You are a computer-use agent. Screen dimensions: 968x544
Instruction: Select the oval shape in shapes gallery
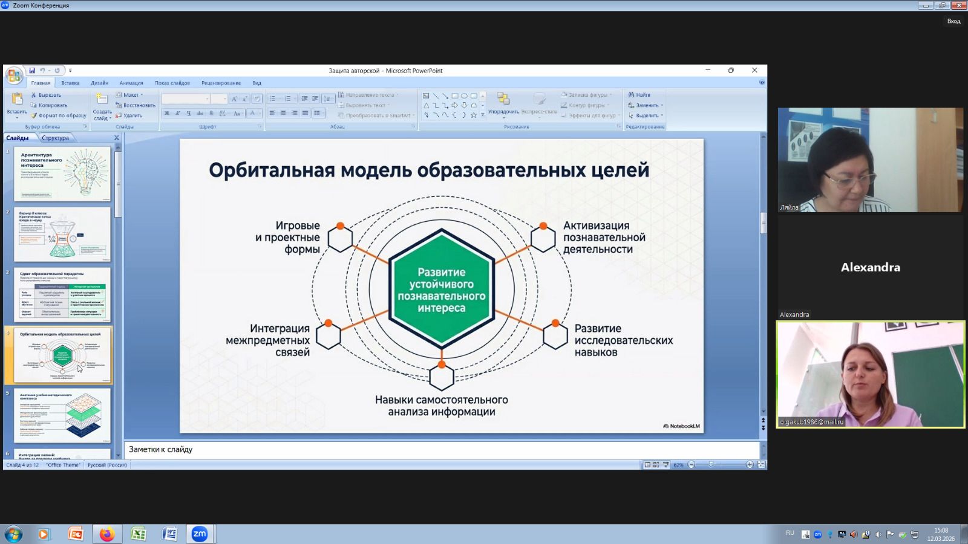464,96
